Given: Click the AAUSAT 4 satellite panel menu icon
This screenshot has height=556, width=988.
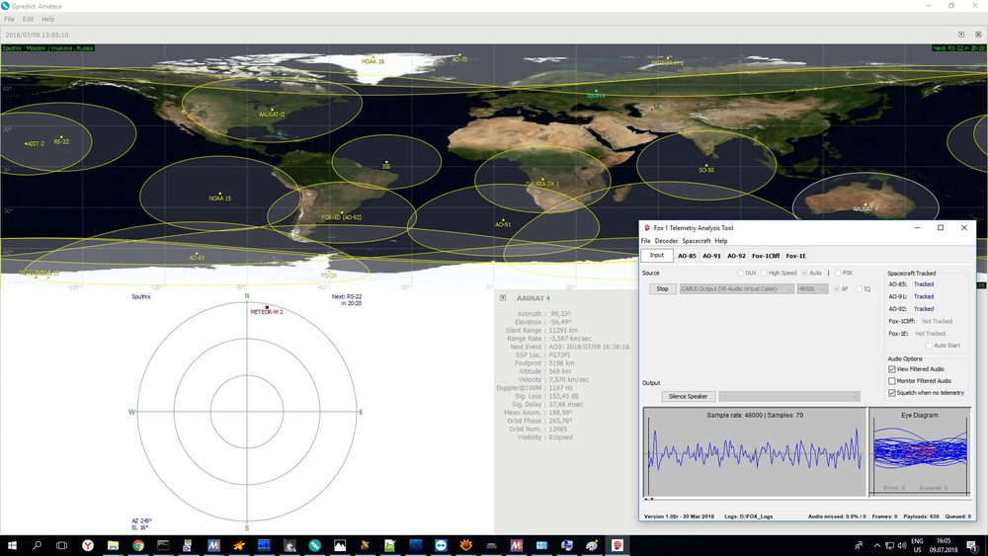Looking at the screenshot, I should [x=503, y=297].
